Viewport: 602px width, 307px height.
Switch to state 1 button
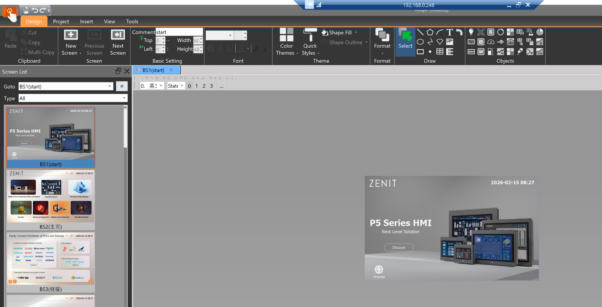point(197,86)
